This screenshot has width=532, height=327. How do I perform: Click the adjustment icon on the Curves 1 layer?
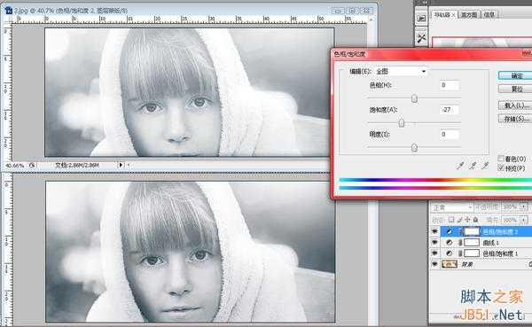coord(450,243)
